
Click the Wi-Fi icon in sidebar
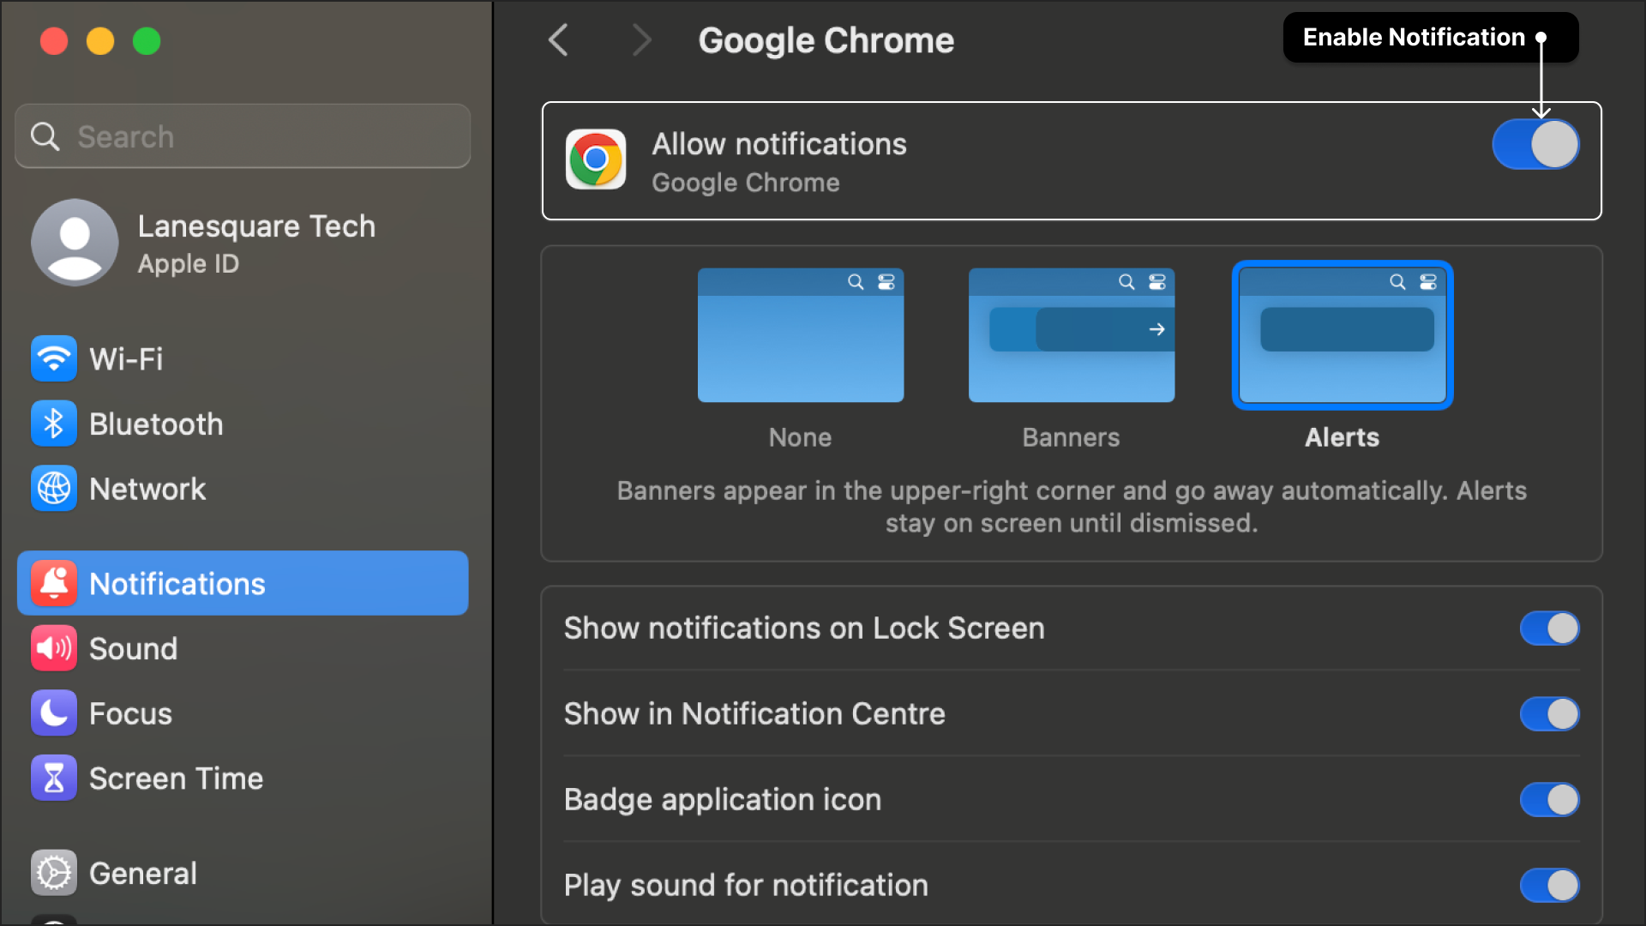53,358
